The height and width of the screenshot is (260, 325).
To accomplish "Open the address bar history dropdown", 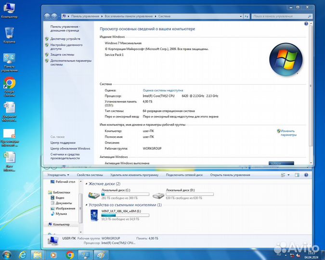I will click(241, 16).
